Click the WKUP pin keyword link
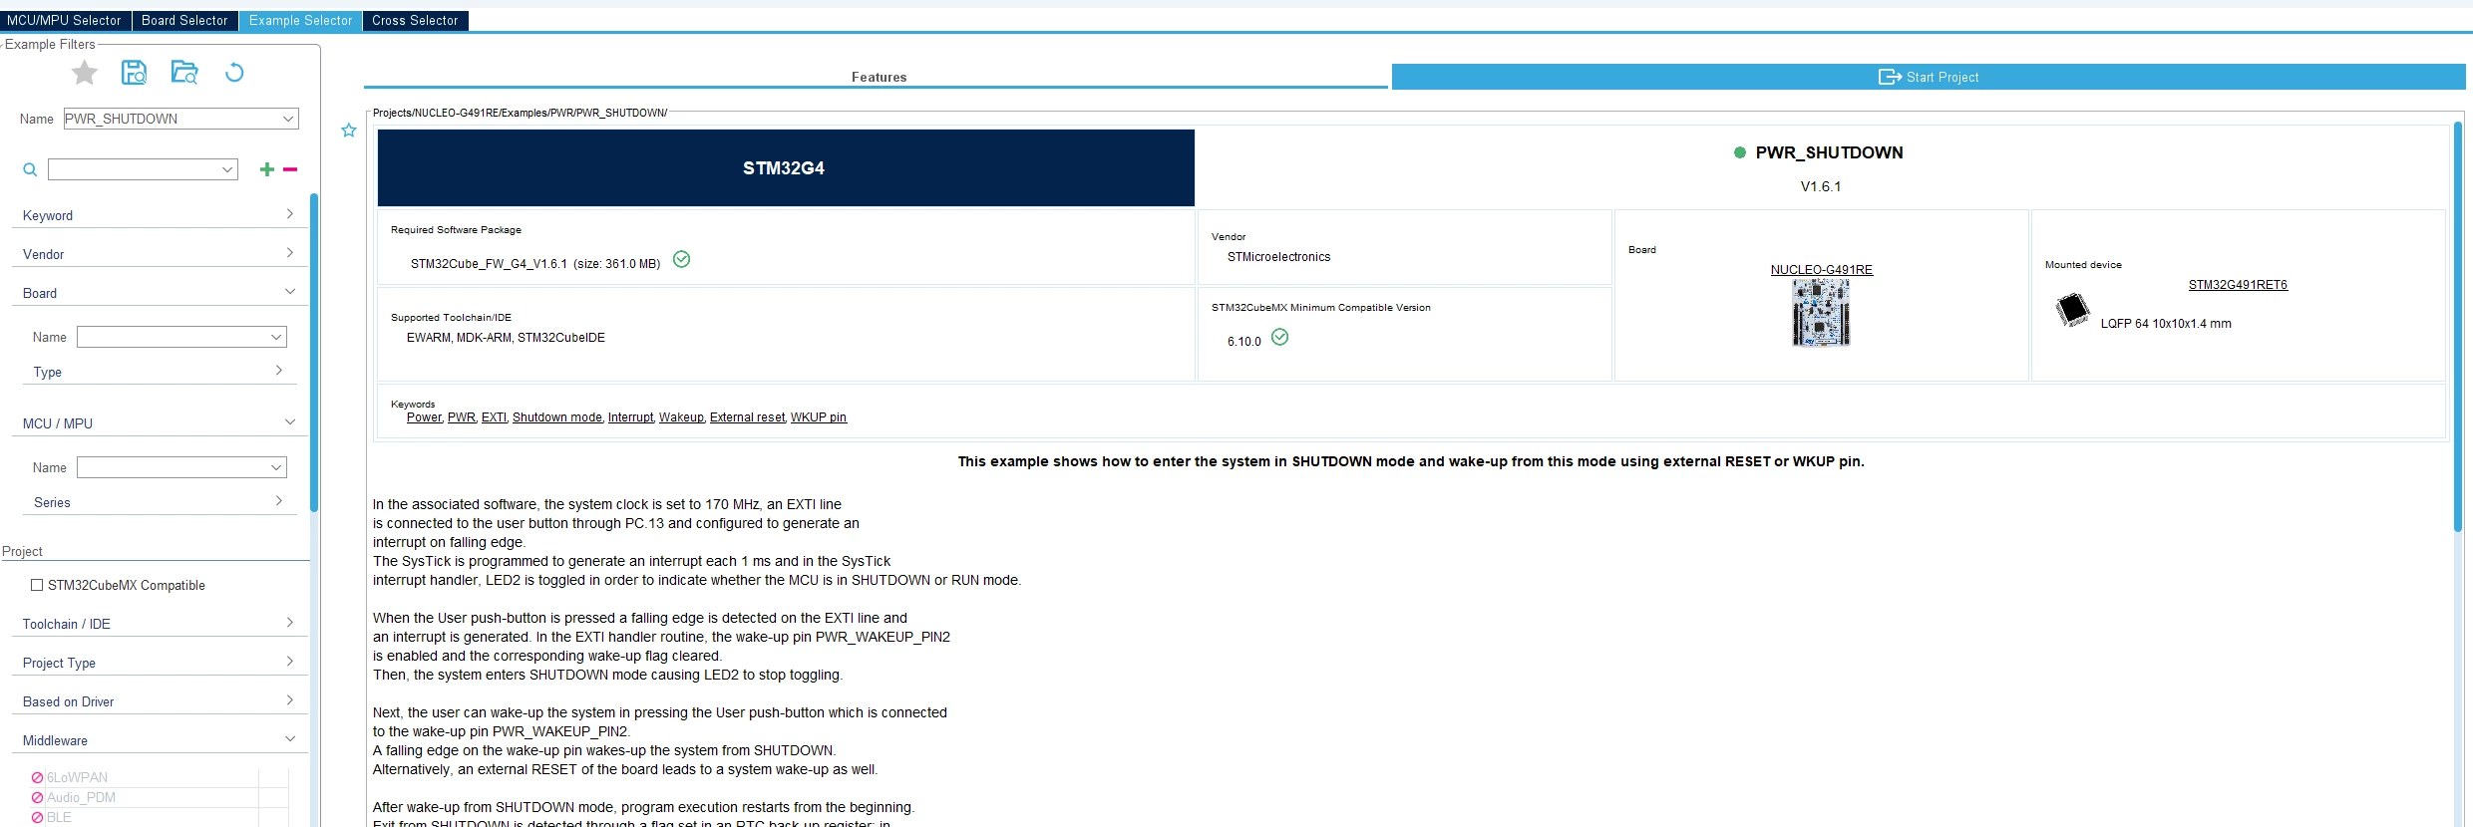The image size is (2473, 827). [x=819, y=417]
